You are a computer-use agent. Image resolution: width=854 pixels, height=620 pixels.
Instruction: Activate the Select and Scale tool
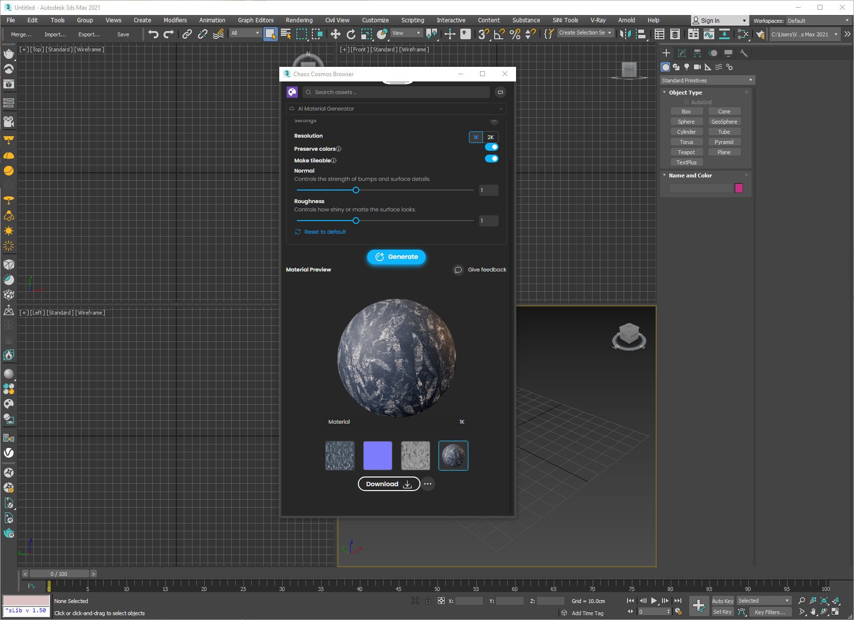point(367,34)
